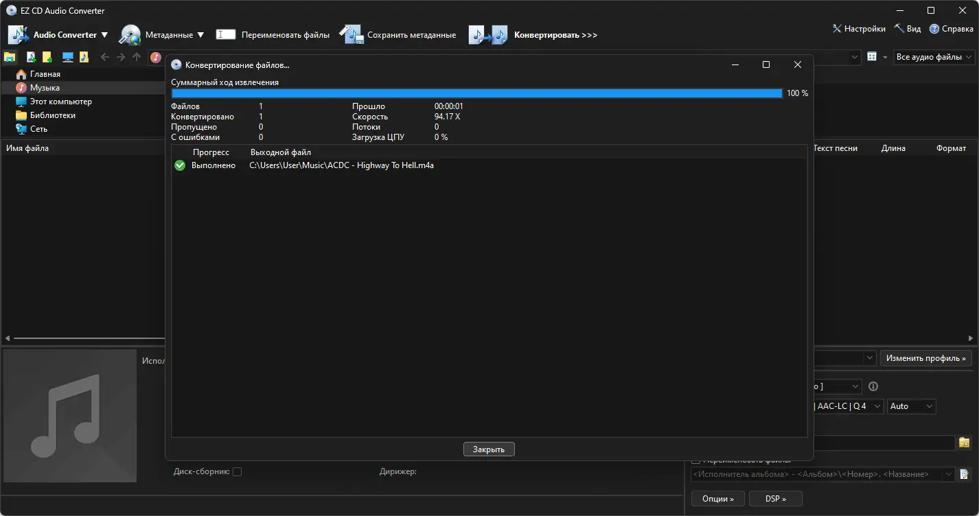Go back with the left arrow
Image resolution: width=979 pixels, height=516 pixels.
pos(104,57)
